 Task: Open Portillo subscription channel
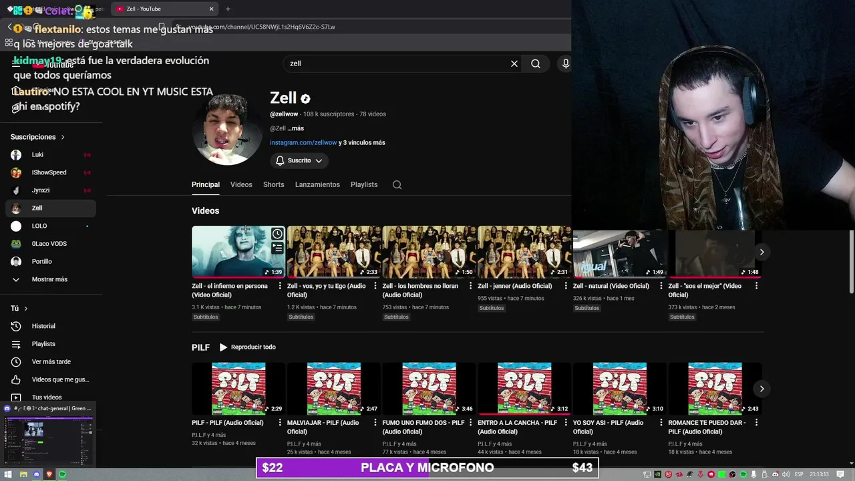pos(51,261)
